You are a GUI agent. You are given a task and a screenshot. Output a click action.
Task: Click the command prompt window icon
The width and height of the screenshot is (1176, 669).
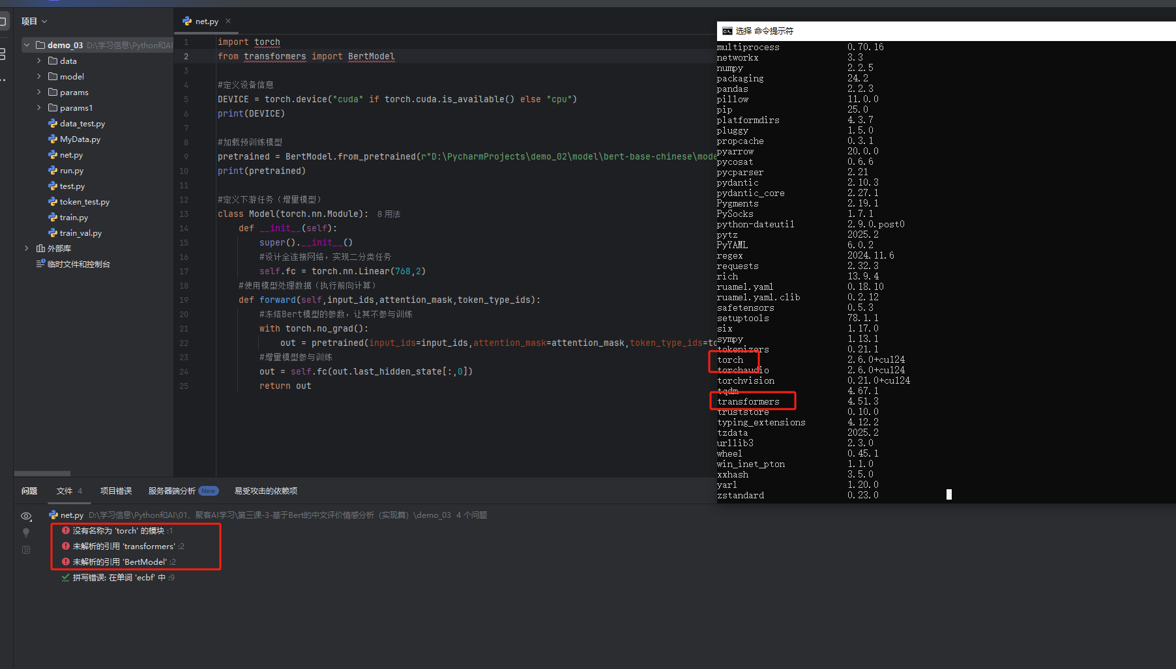[x=728, y=31]
